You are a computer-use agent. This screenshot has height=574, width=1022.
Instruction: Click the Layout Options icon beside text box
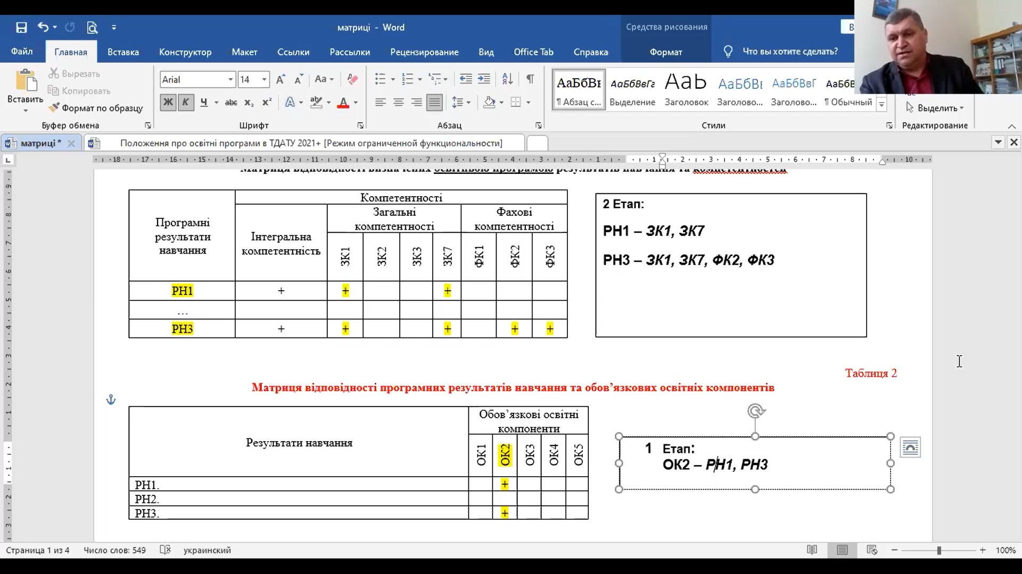(x=910, y=448)
